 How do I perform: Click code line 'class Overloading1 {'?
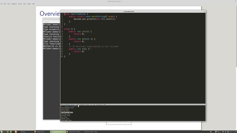(x=76, y=14)
